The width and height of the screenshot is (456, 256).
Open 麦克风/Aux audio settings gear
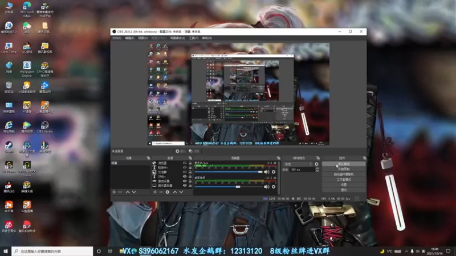(x=274, y=172)
